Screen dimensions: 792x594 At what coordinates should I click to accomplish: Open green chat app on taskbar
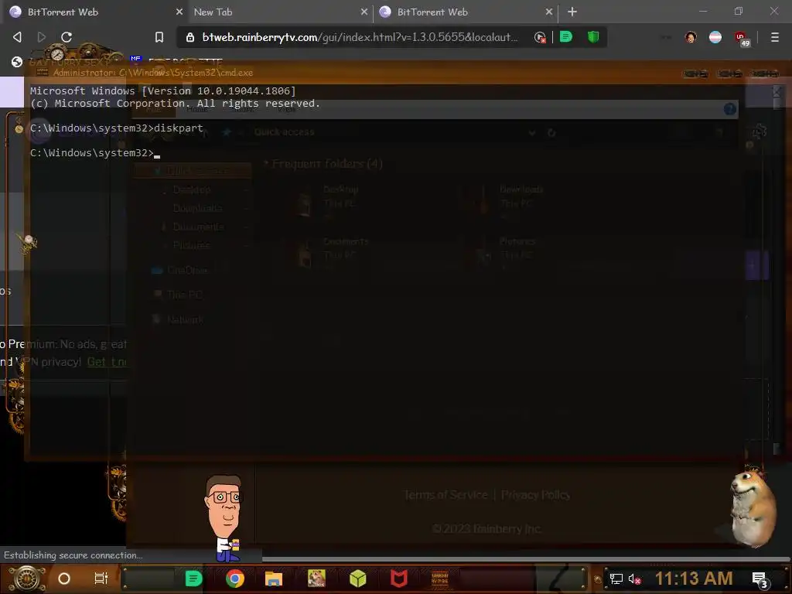coord(193,579)
